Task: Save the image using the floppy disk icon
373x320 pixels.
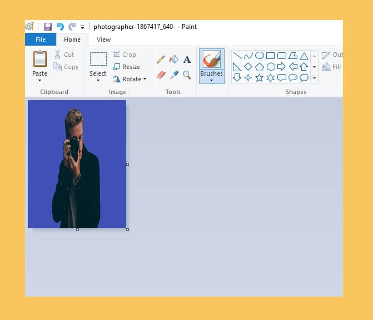Action: 48,26
